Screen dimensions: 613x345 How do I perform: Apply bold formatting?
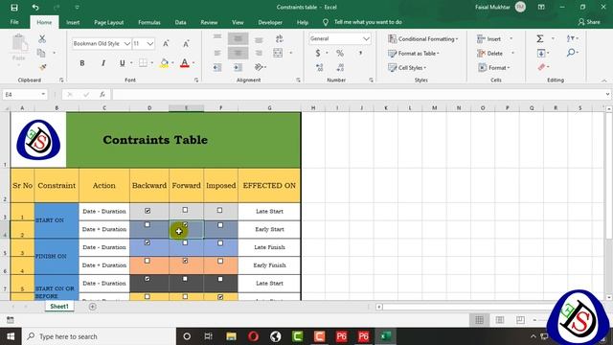pyautogui.click(x=82, y=63)
